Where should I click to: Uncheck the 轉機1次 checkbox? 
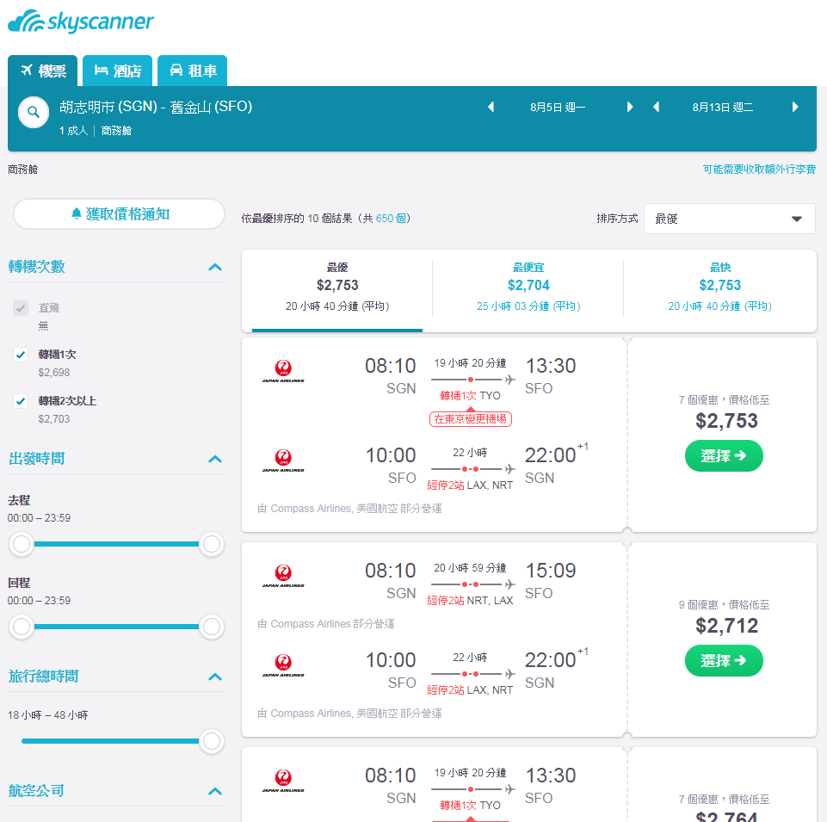coord(21,355)
